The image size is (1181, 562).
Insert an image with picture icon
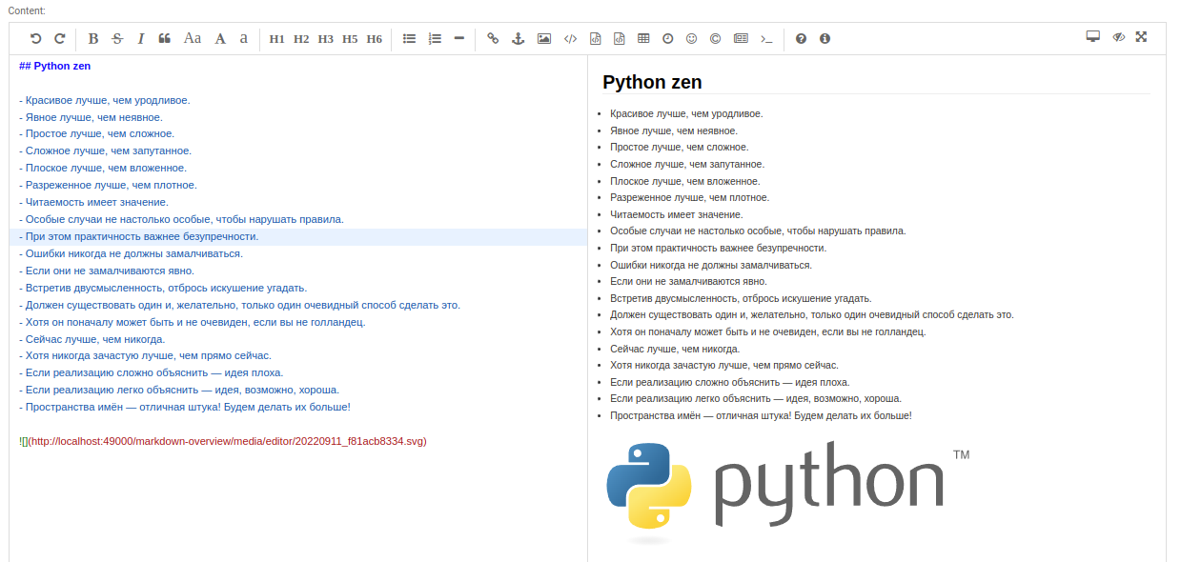pyautogui.click(x=544, y=39)
